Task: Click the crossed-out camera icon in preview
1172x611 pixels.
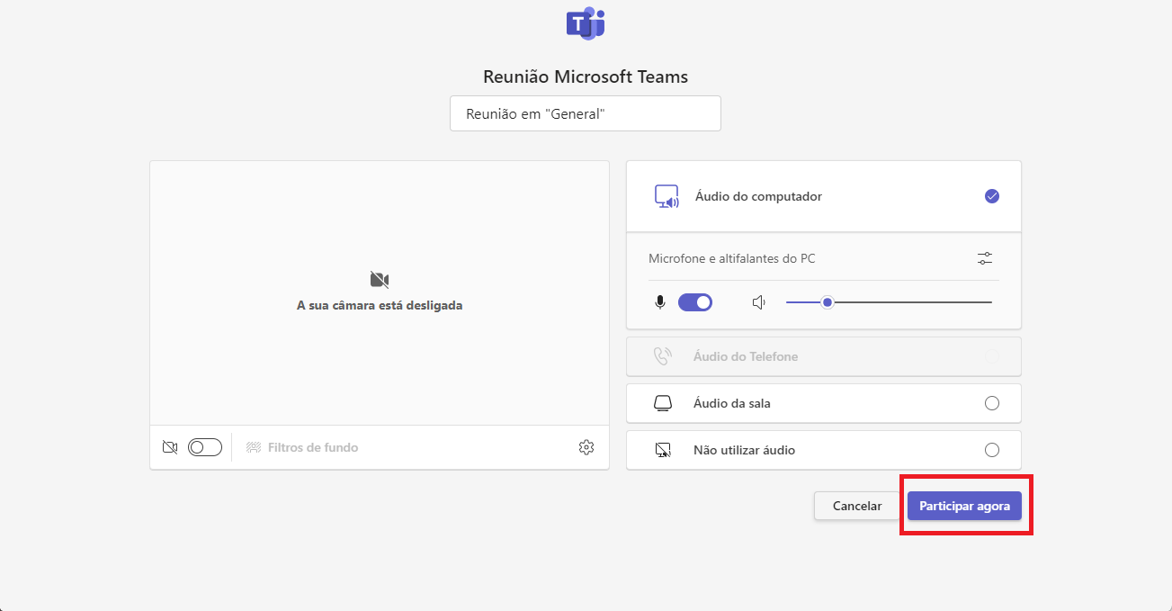Action: point(380,280)
